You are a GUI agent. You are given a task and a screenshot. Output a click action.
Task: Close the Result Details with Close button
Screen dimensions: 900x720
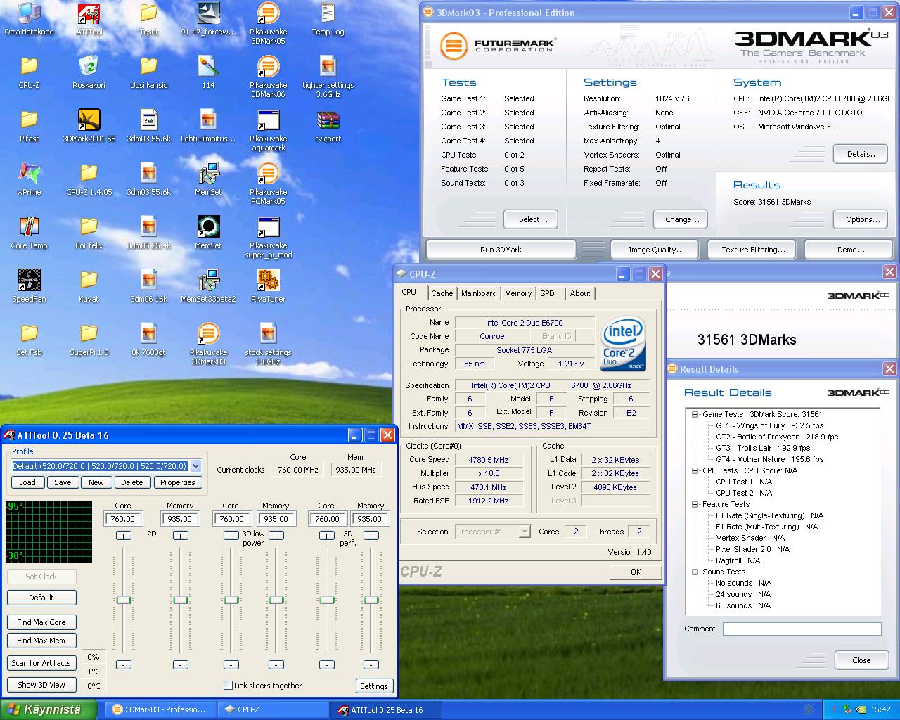(861, 660)
